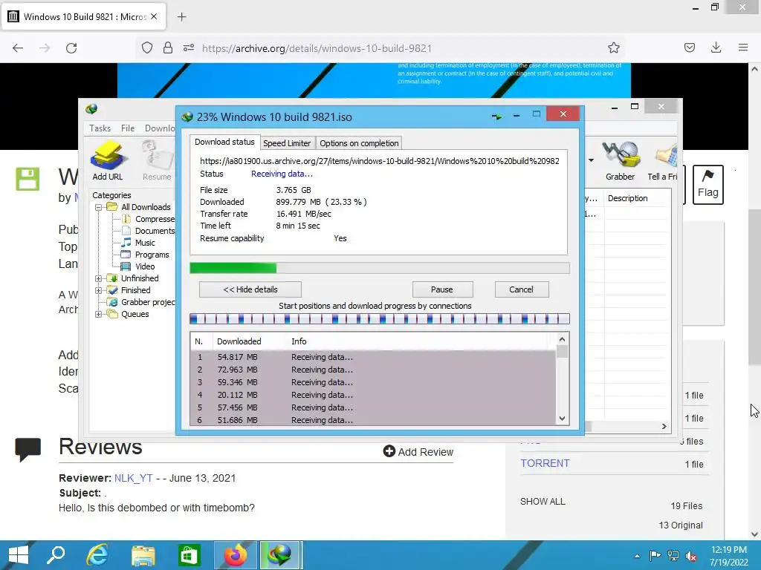The width and height of the screenshot is (761, 570).
Task: Open a new Firefox tab with plus
Action: click(x=181, y=17)
